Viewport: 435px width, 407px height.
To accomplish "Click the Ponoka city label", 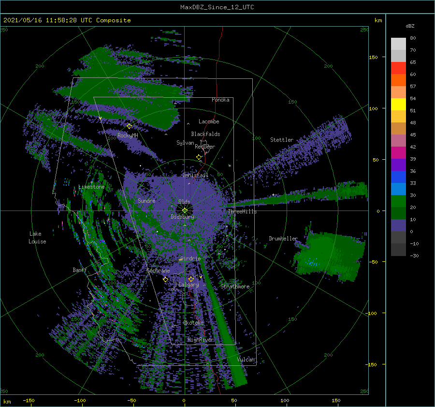I will point(220,100).
